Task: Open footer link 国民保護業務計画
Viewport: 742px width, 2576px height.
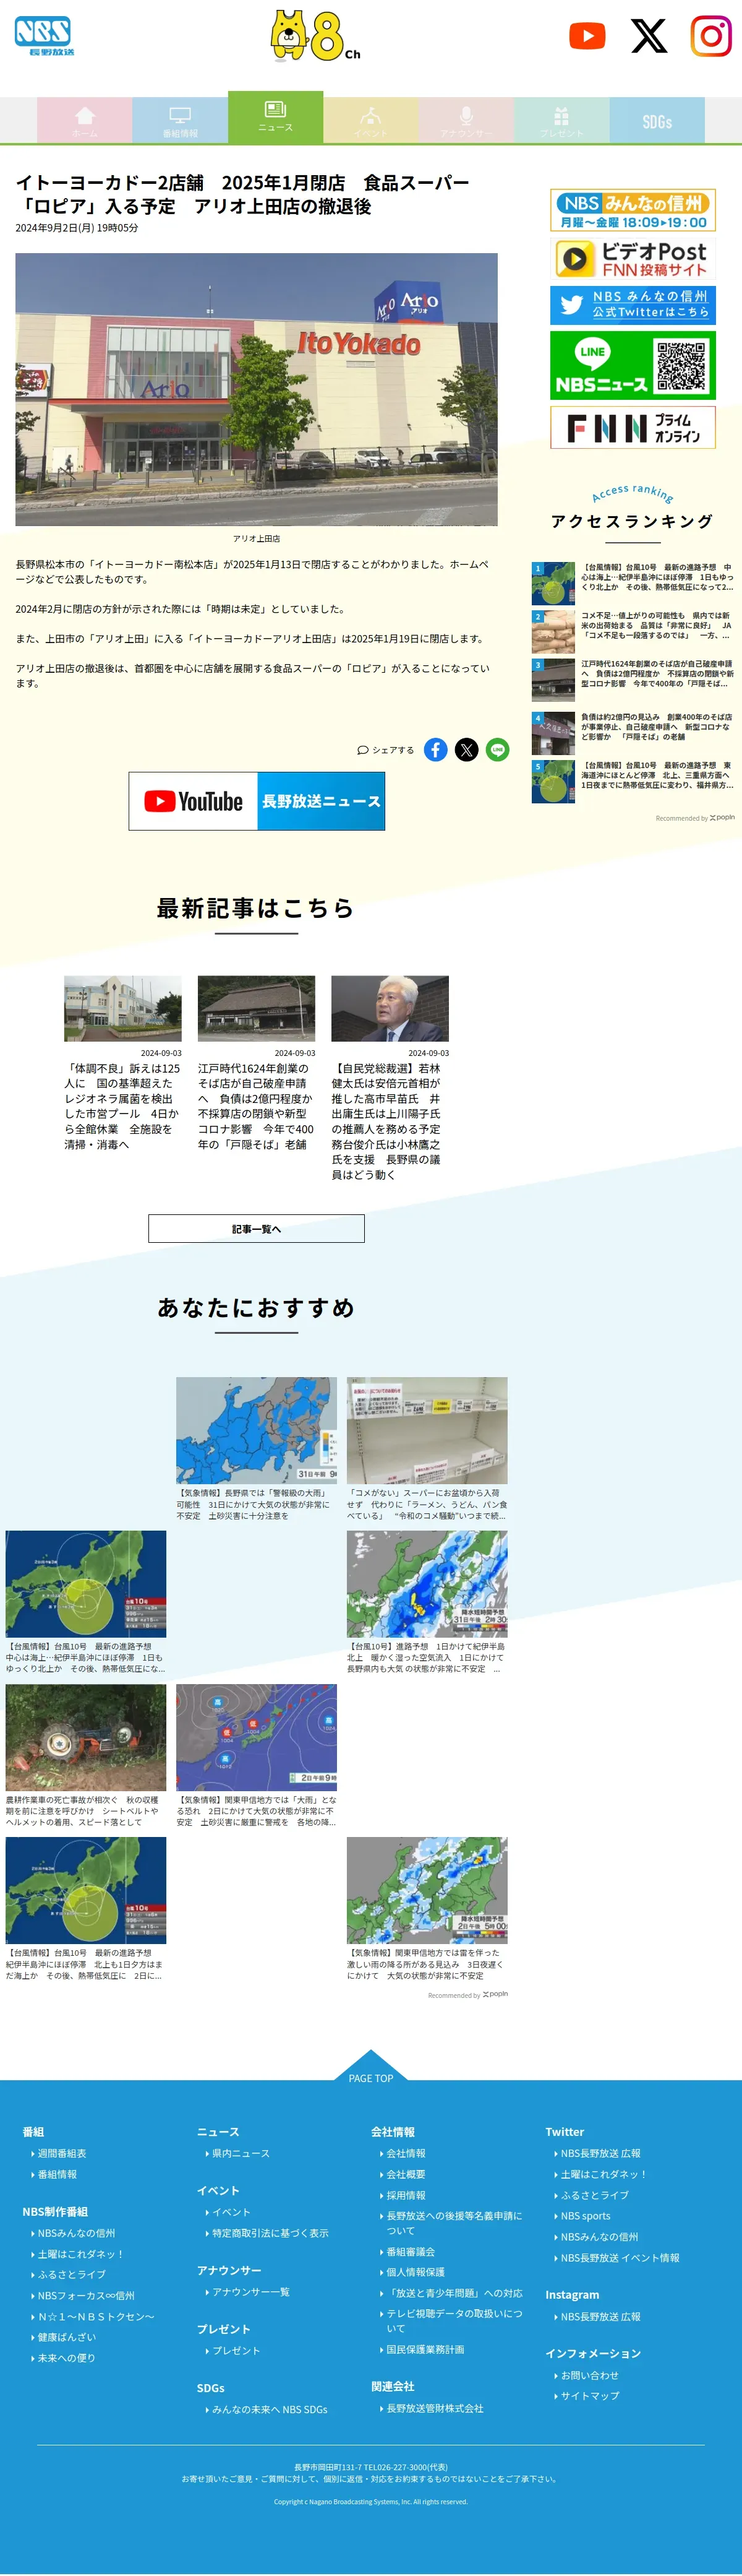Action: [424, 2349]
